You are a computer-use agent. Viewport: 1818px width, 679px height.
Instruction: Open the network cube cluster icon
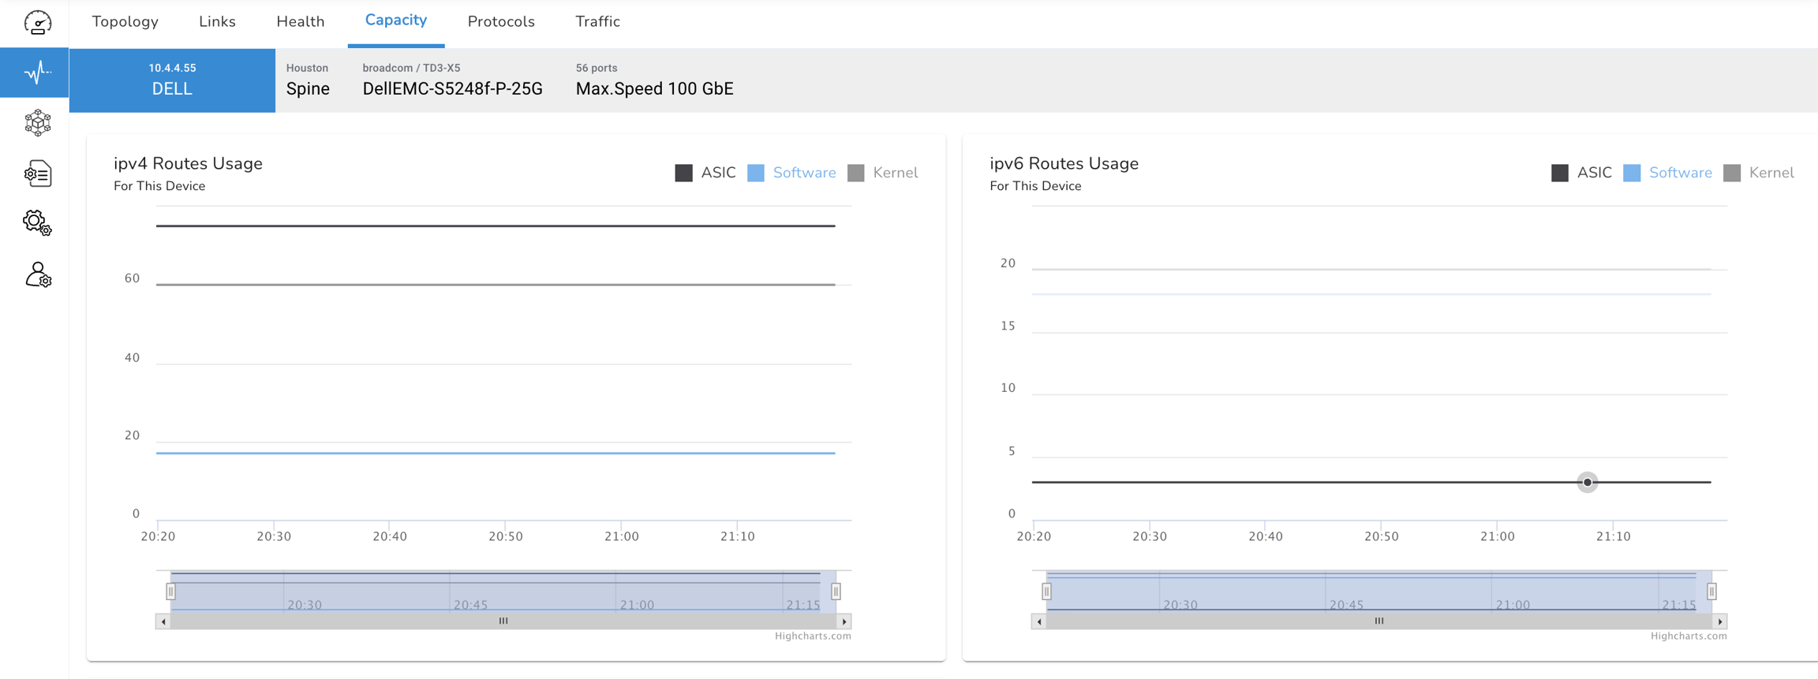pyautogui.click(x=37, y=123)
